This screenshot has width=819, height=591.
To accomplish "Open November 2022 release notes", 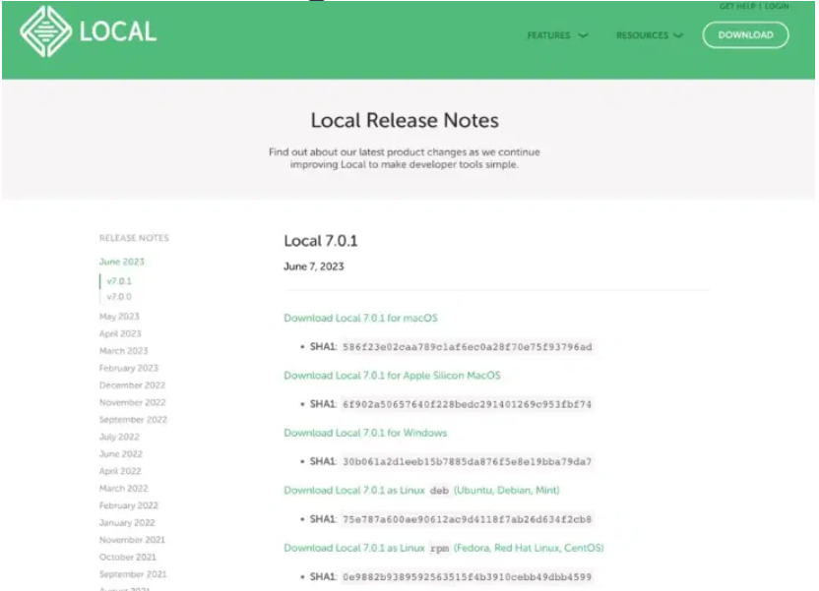I will pyautogui.click(x=132, y=403).
